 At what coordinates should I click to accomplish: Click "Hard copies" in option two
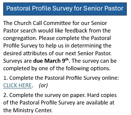click(x=102, y=95)
